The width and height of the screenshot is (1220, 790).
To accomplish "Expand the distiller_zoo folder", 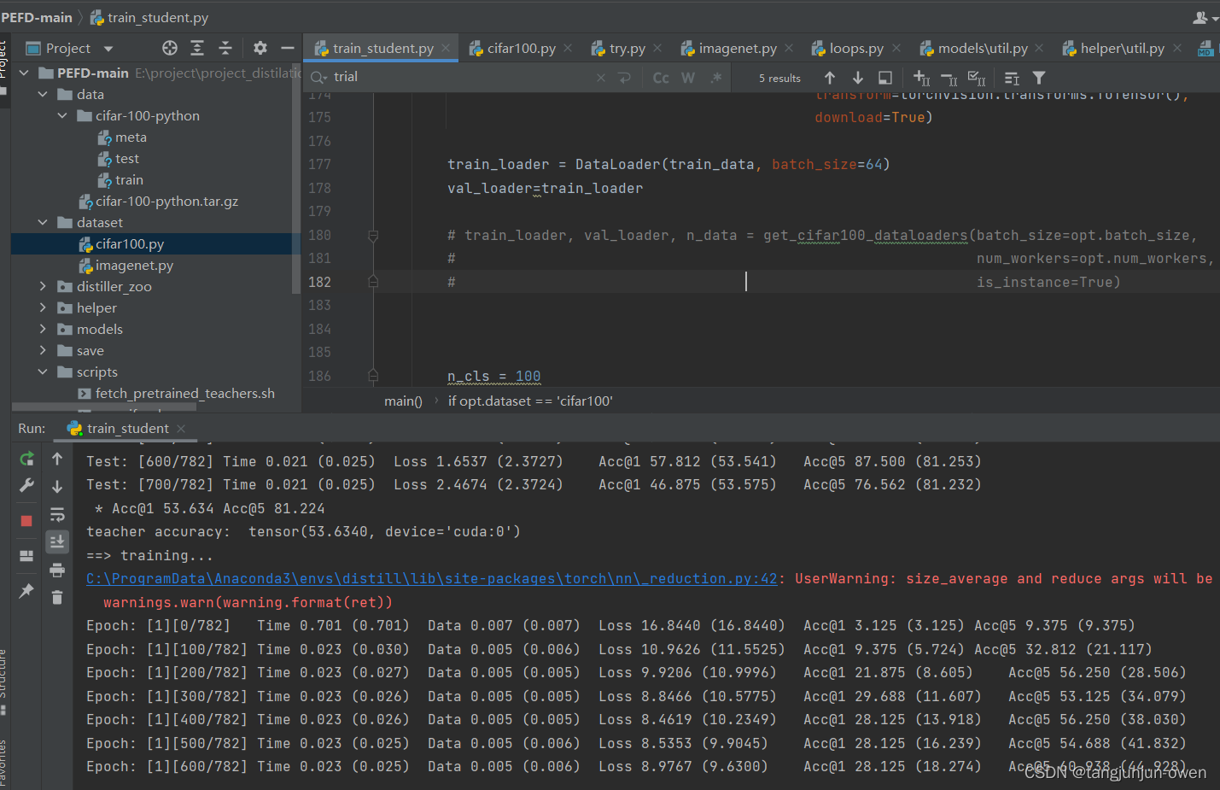I will point(43,286).
